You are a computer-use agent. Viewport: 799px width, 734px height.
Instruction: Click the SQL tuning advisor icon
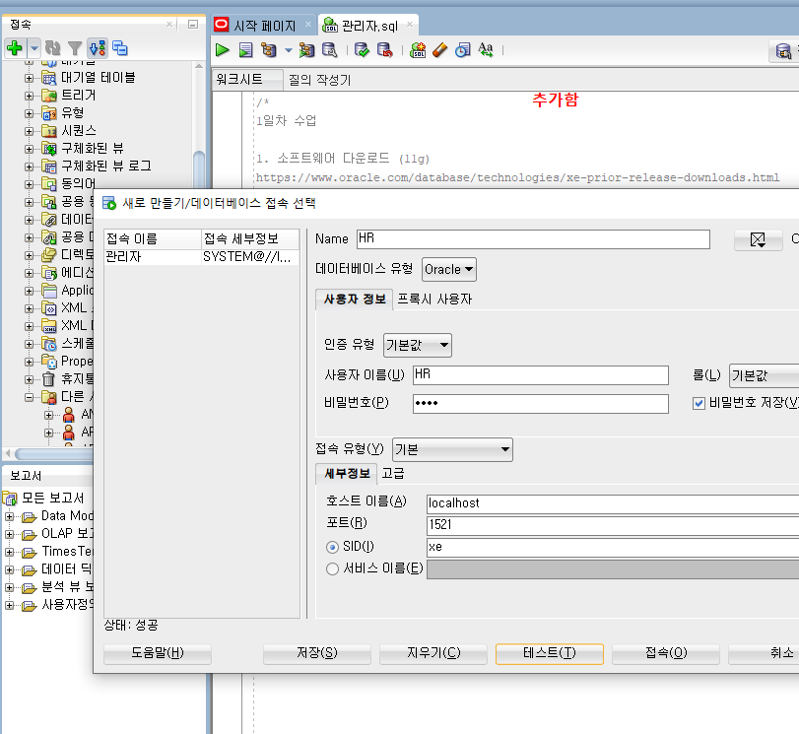point(330,50)
